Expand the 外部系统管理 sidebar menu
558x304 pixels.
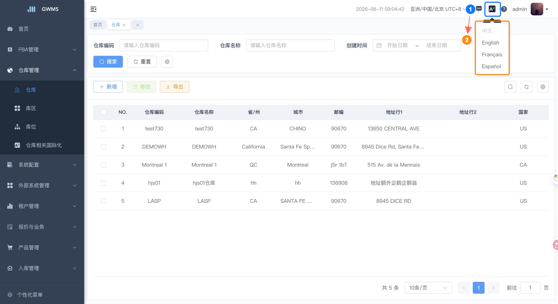42,185
